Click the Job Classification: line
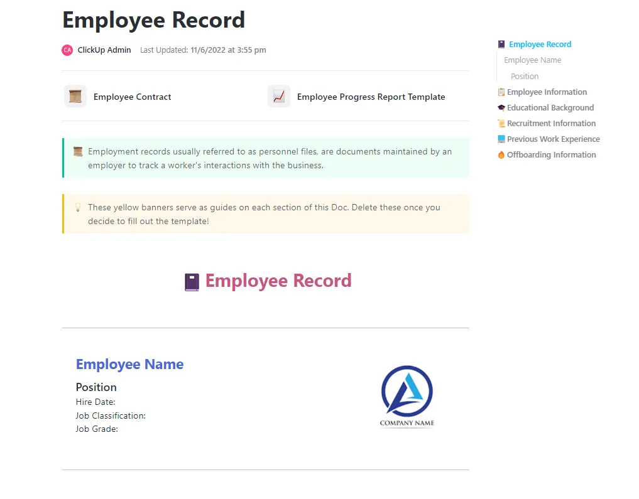Image resolution: width=639 pixels, height=499 pixels. 111,416
